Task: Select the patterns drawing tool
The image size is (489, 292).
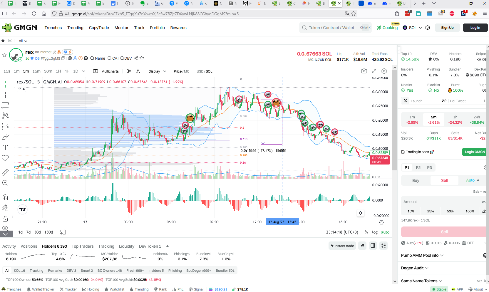Action: pos(5,116)
